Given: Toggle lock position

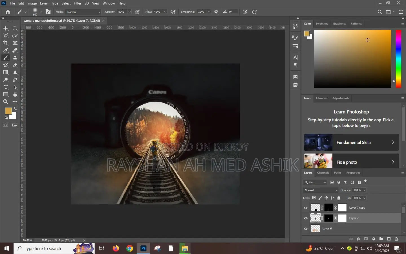Looking at the screenshot, I should point(326,198).
